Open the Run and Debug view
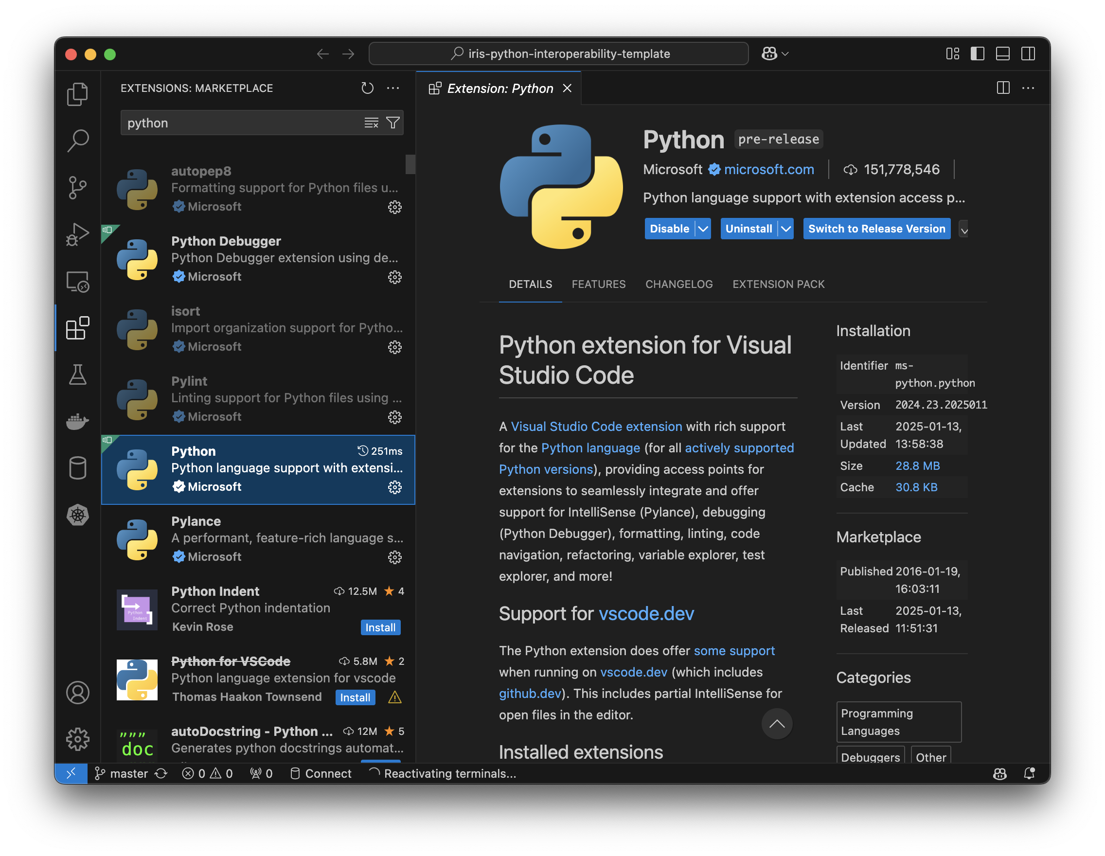The image size is (1105, 856). pos(77,234)
